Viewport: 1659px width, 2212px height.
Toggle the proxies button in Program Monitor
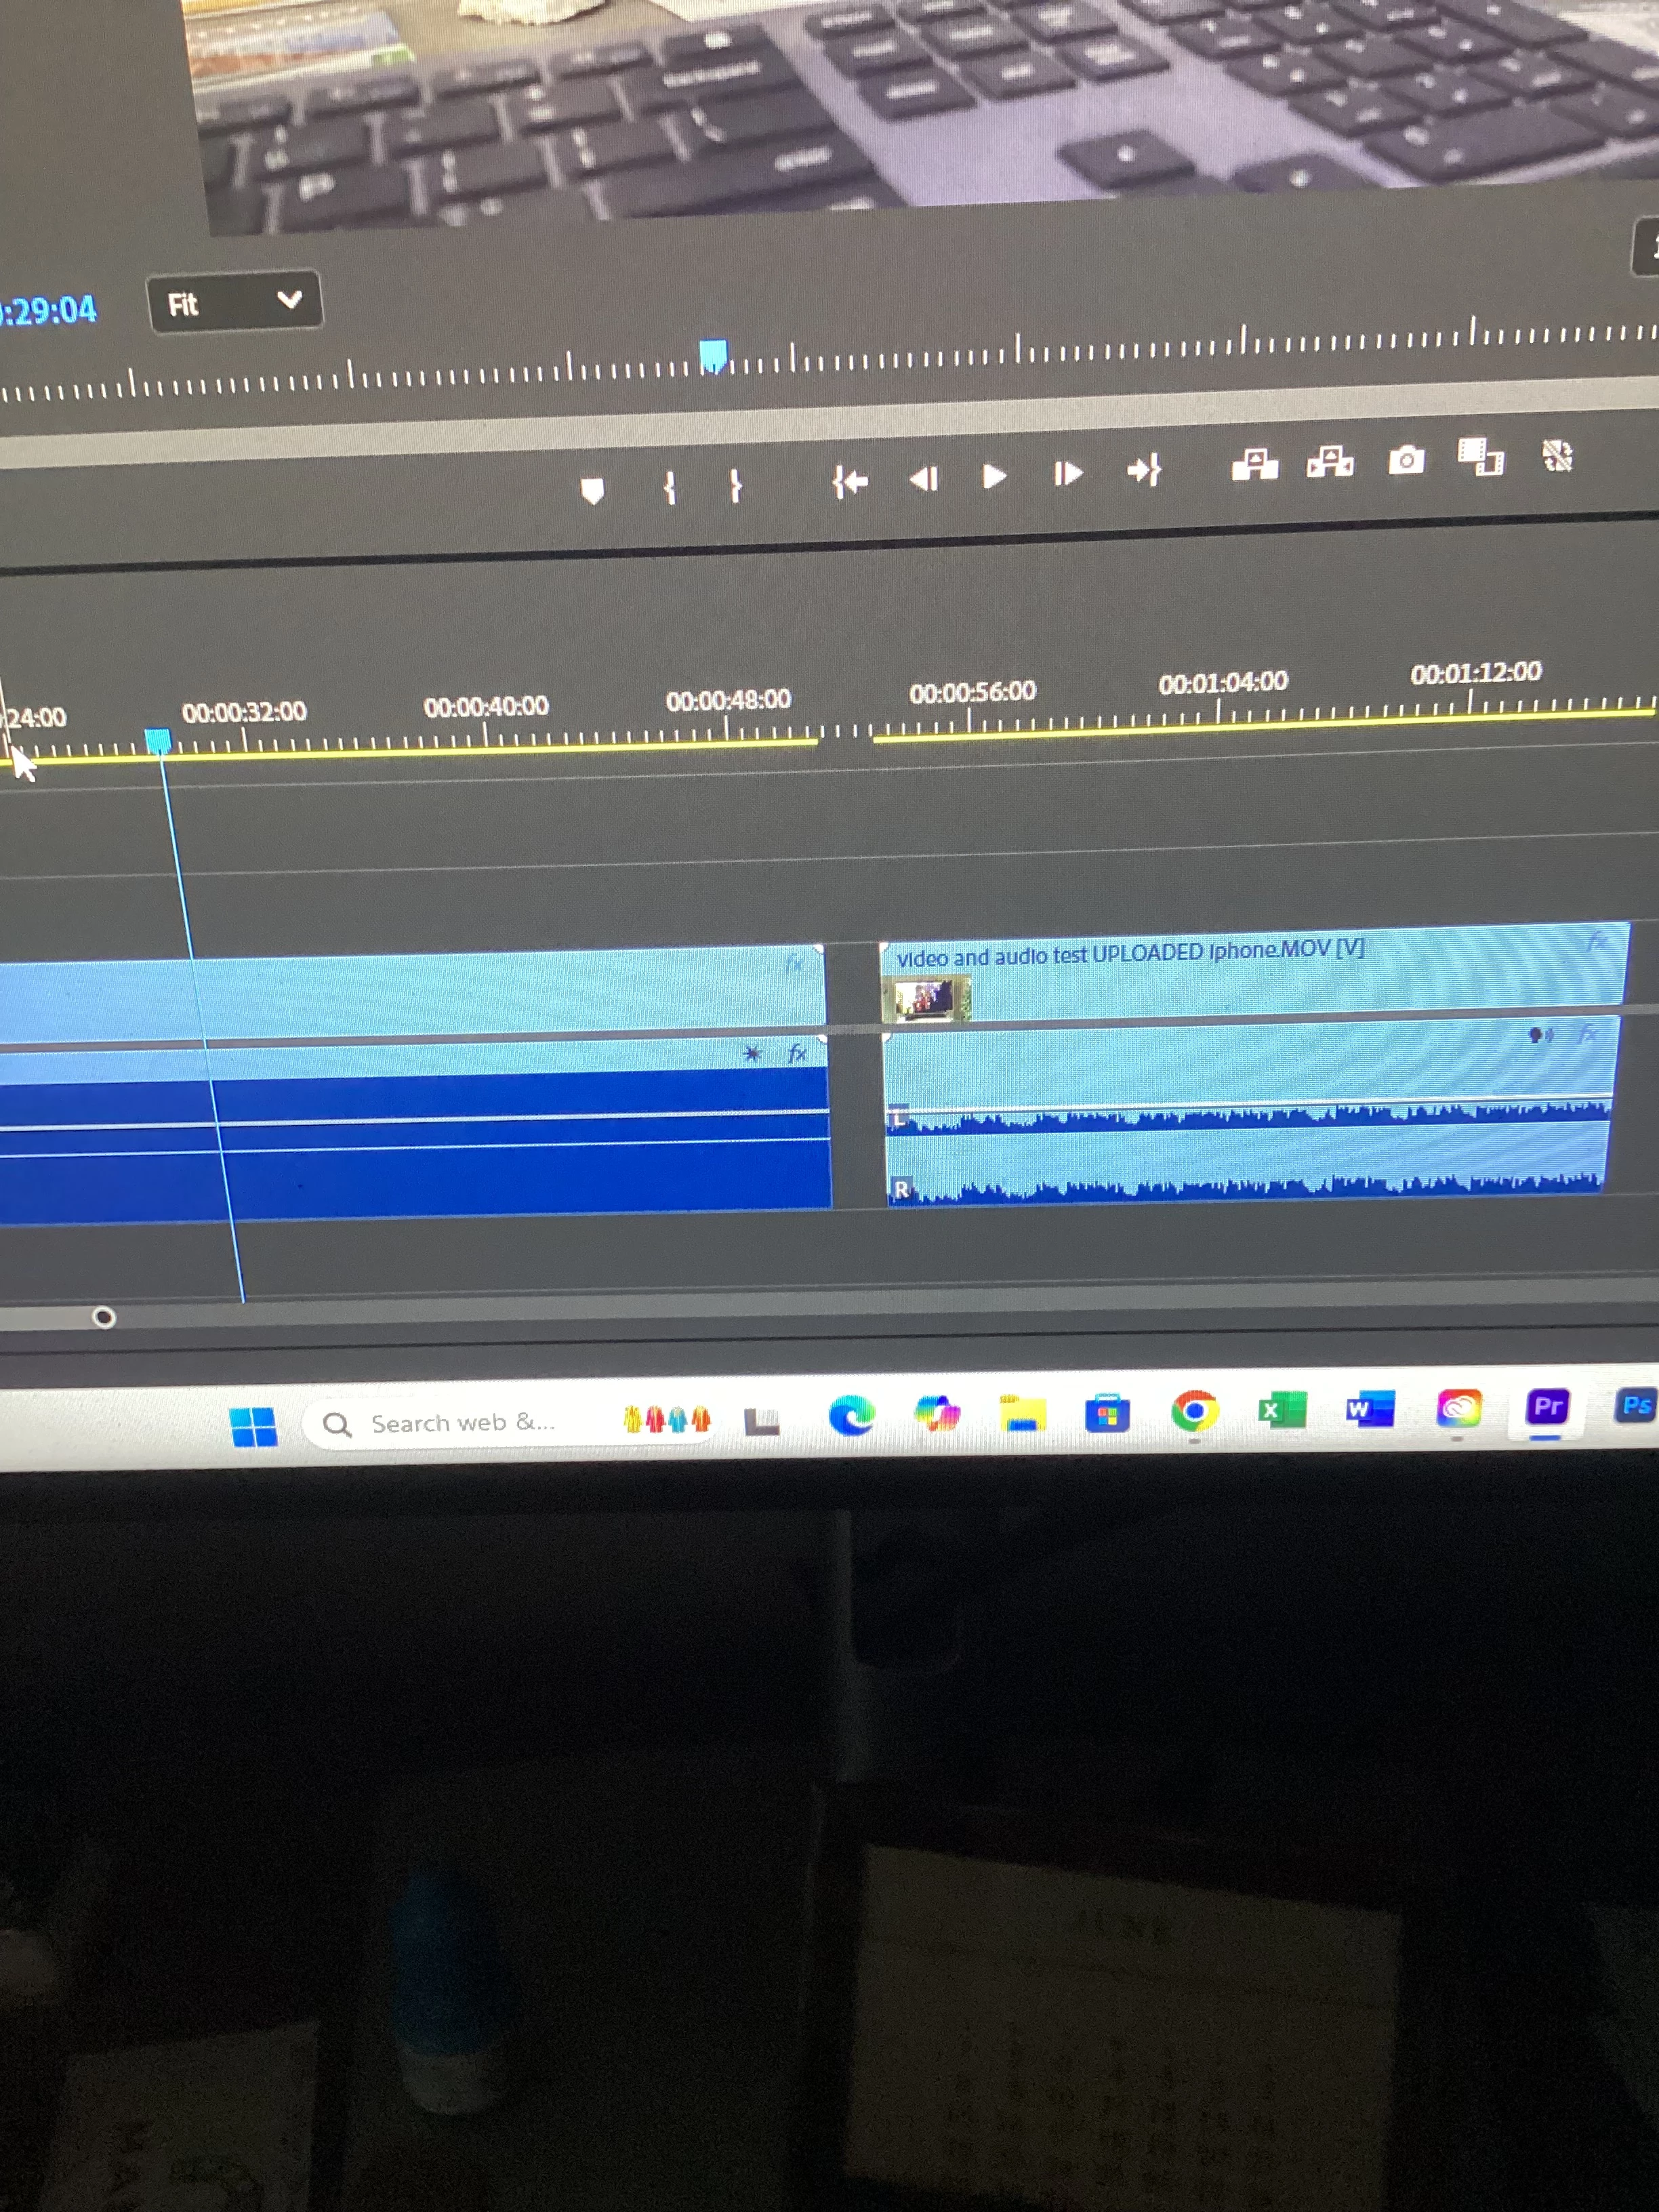1557,457
